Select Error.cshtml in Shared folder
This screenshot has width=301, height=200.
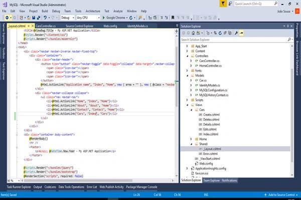[x=210, y=153]
